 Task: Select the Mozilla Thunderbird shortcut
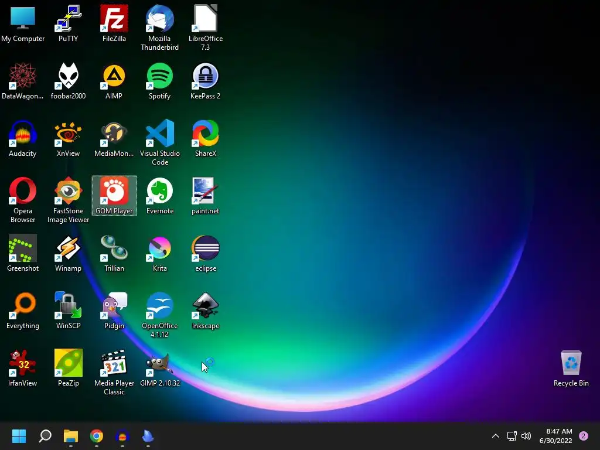pyautogui.click(x=159, y=28)
